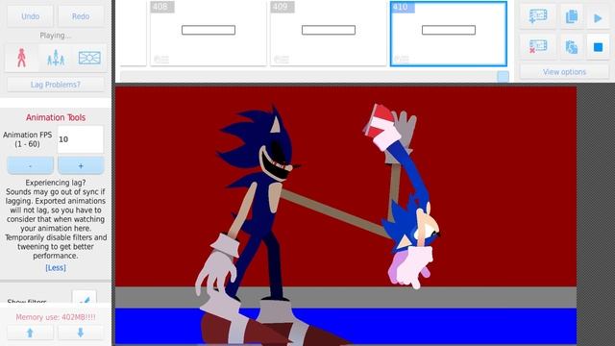Click the blue down arrow button
This screenshot has width=615, height=346.
click(x=81, y=333)
